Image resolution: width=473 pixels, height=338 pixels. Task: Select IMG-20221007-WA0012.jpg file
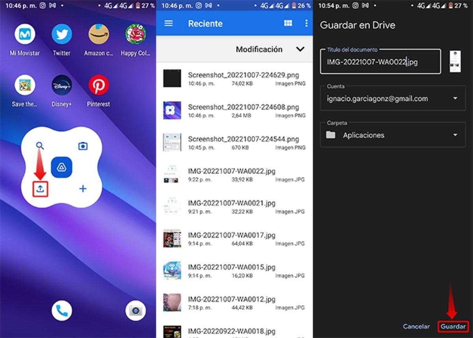(x=234, y=303)
